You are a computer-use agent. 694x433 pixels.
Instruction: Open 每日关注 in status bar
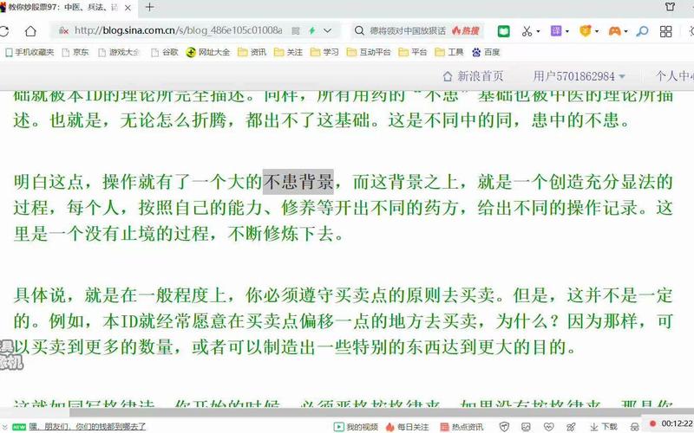pos(407,426)
